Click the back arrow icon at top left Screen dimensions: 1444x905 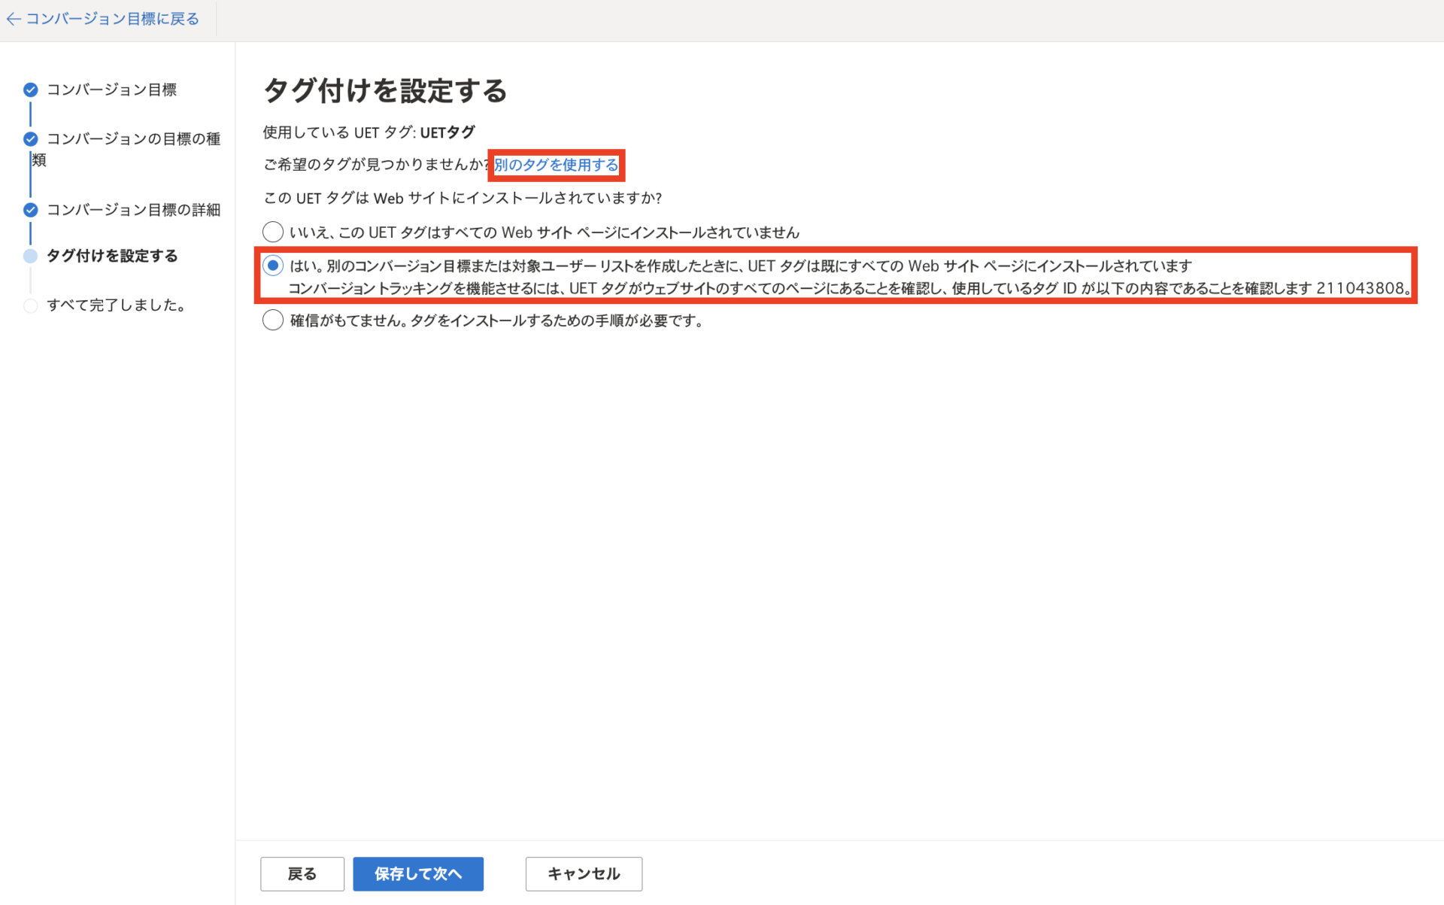pos(13,19)
